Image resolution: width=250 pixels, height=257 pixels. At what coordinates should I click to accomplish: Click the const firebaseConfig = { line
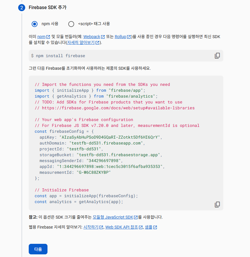pyautogui.click(x=64, y=132)
